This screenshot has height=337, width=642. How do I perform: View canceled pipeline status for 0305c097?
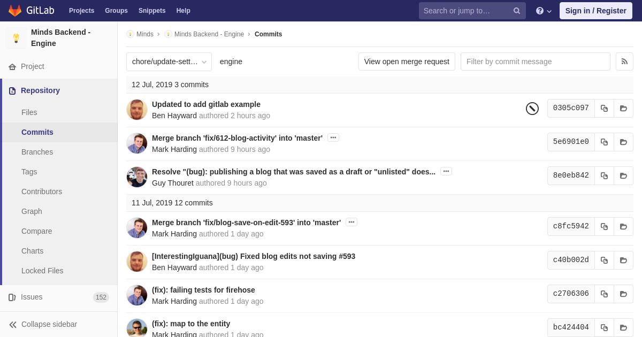(532, 109)
